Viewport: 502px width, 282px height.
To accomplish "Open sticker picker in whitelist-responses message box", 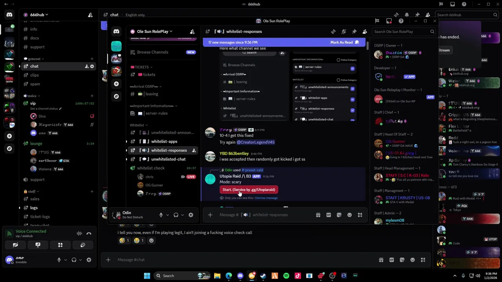I will pyautogui.click(x=339, y=215).
